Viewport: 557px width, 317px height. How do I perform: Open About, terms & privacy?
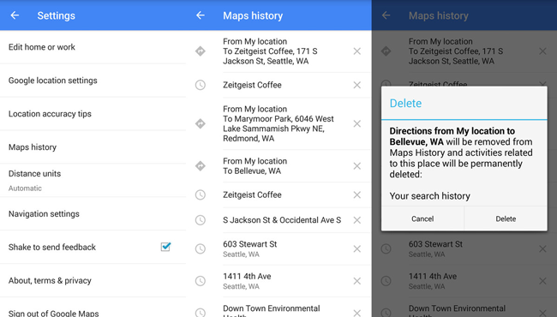tap(93, 280)
